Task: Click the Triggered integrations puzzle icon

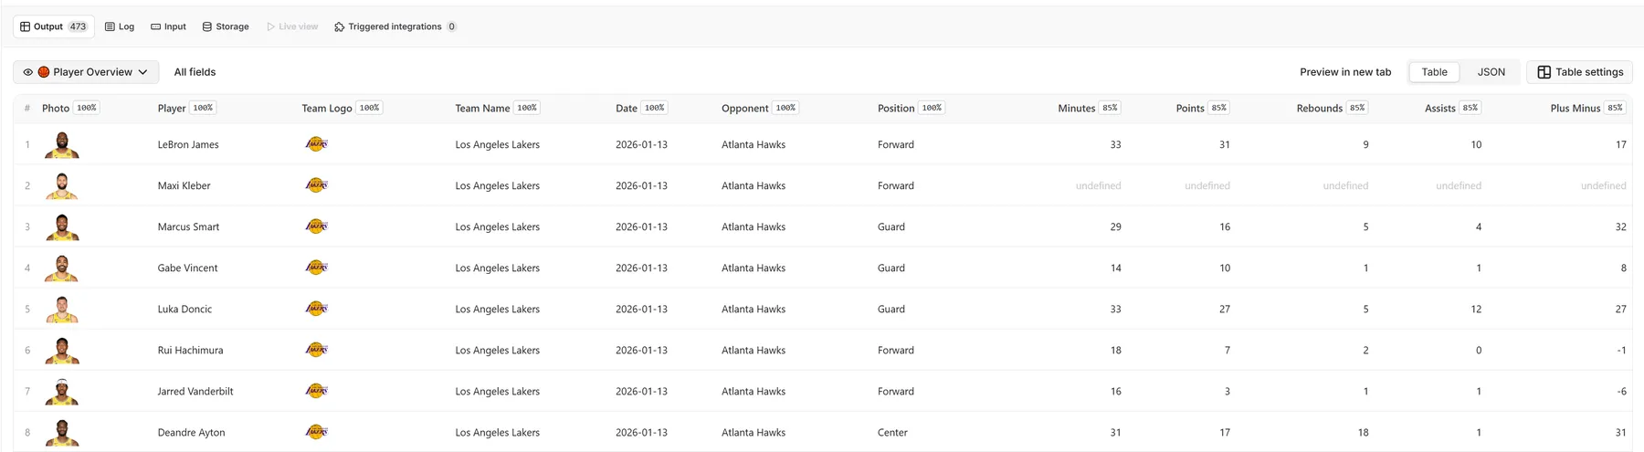Action: tap(339, 26)
